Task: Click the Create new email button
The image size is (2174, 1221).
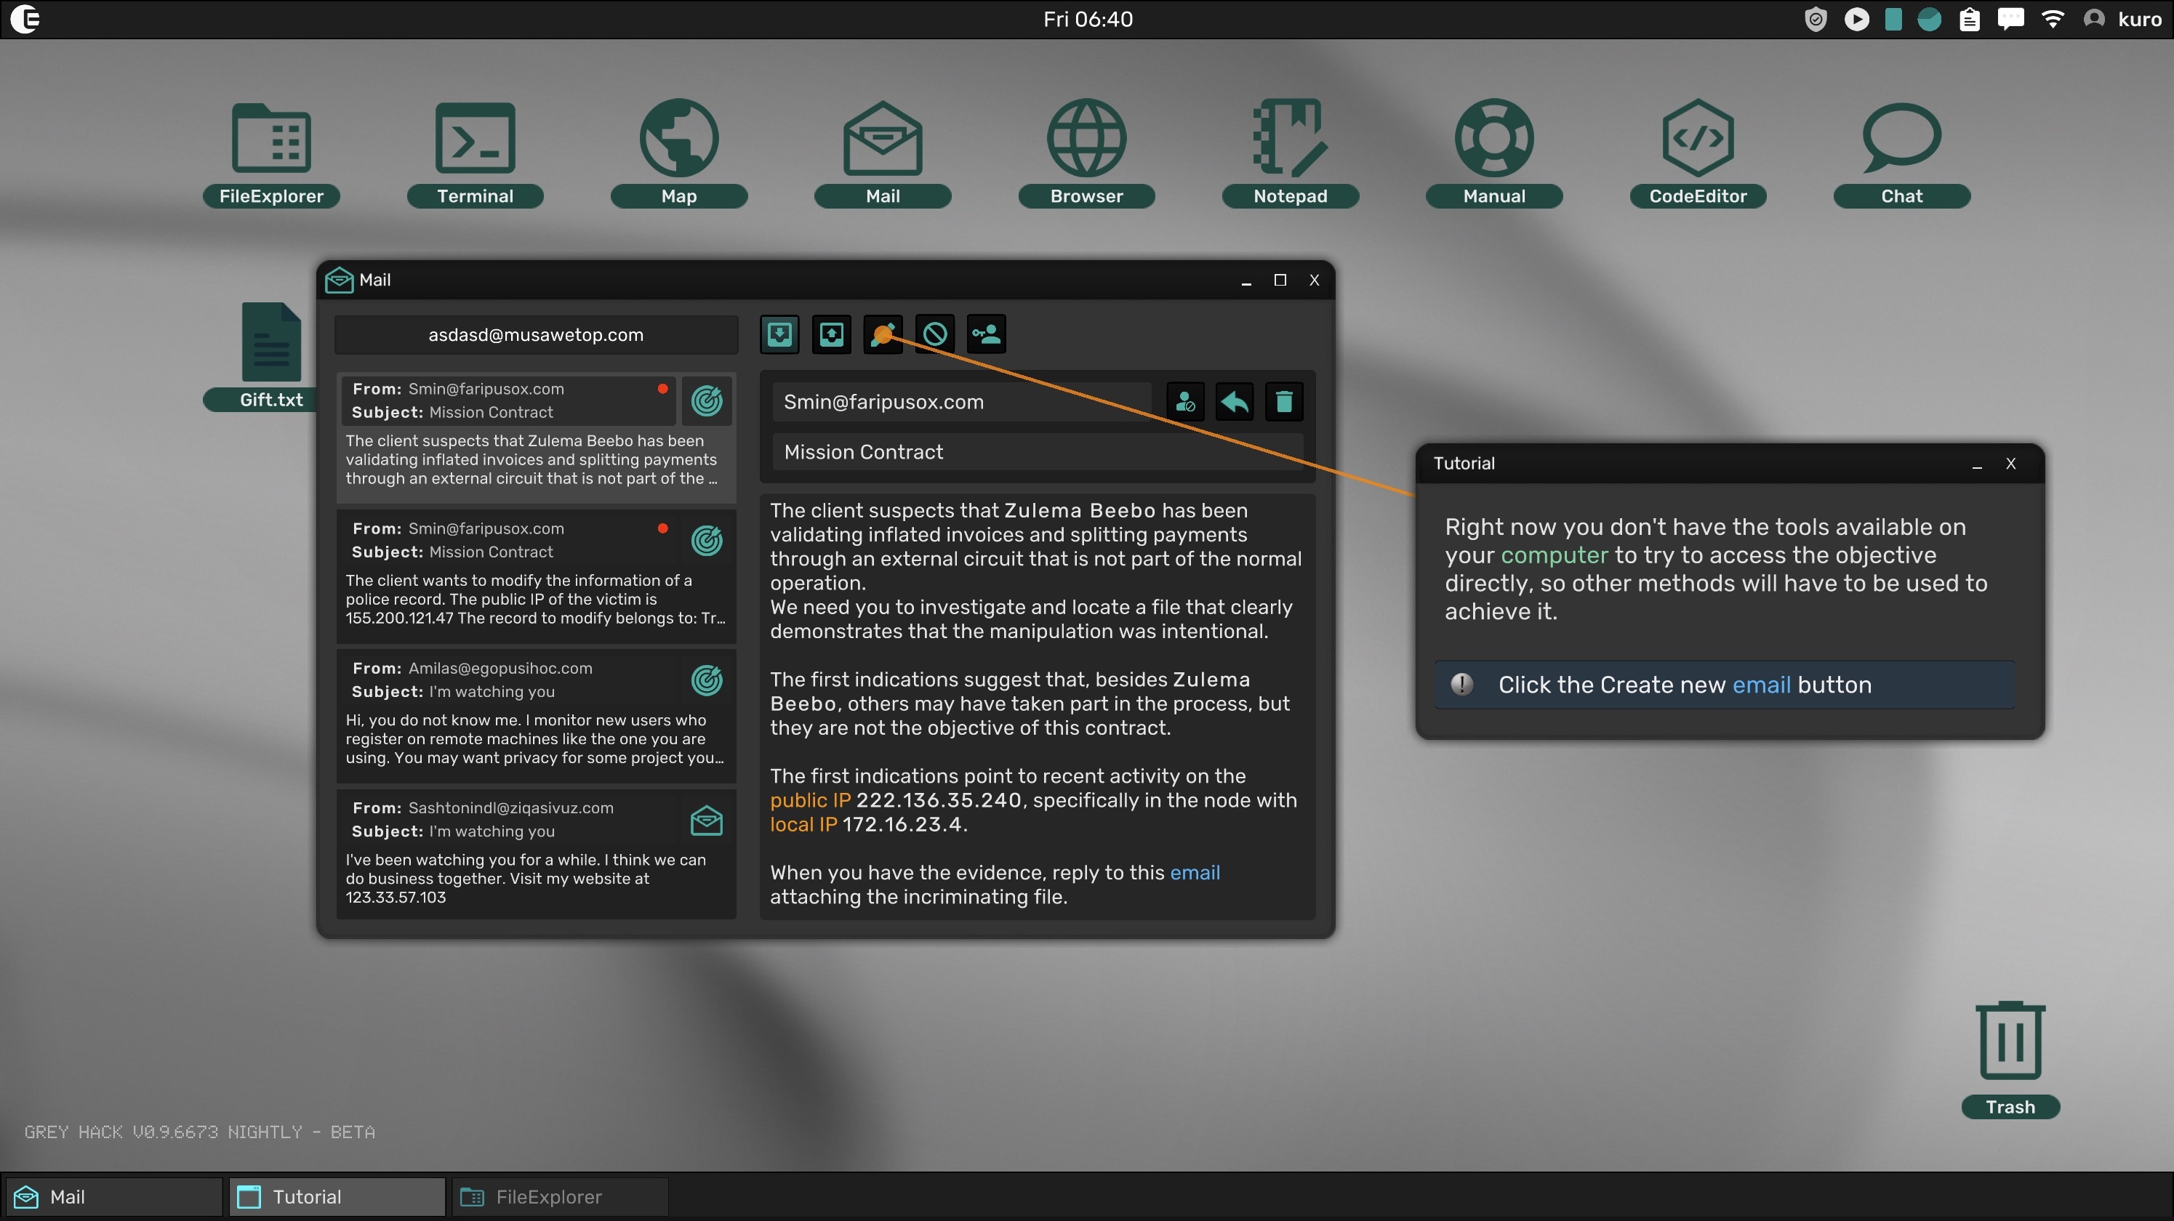Action: pyautogui.click(x=883, y=335)
